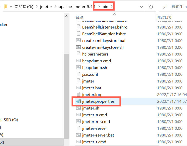Select the icon of the extensionless jmeter file
Image resolution: width=187 pixels, height=146 pixels.
78,81
